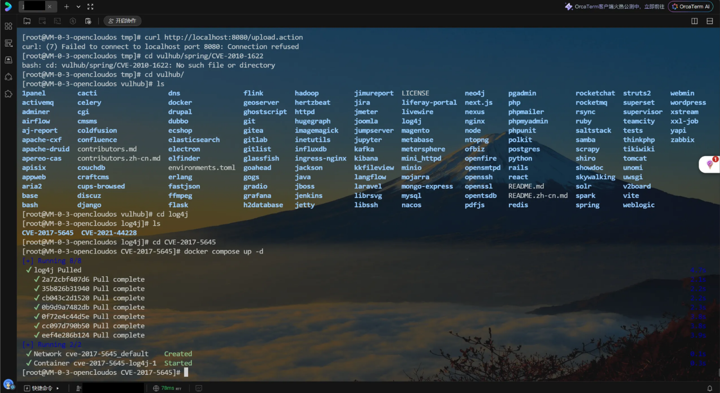The image size is (720, 393).
Task: Follow the OrcaTerm client beta link
Action: pyautogui.click(x=619, y=7)
